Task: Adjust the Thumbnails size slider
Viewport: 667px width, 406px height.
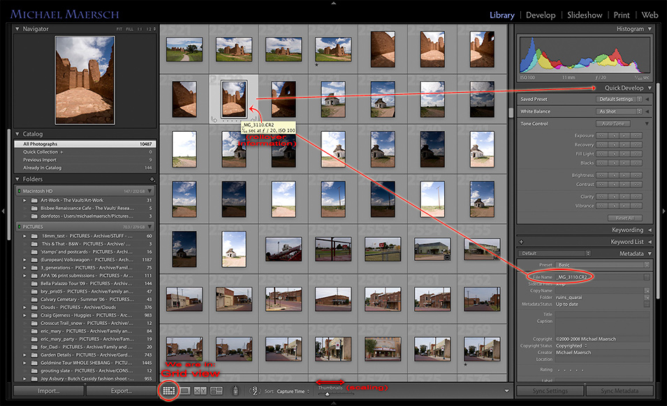Action: coord(326,395)
